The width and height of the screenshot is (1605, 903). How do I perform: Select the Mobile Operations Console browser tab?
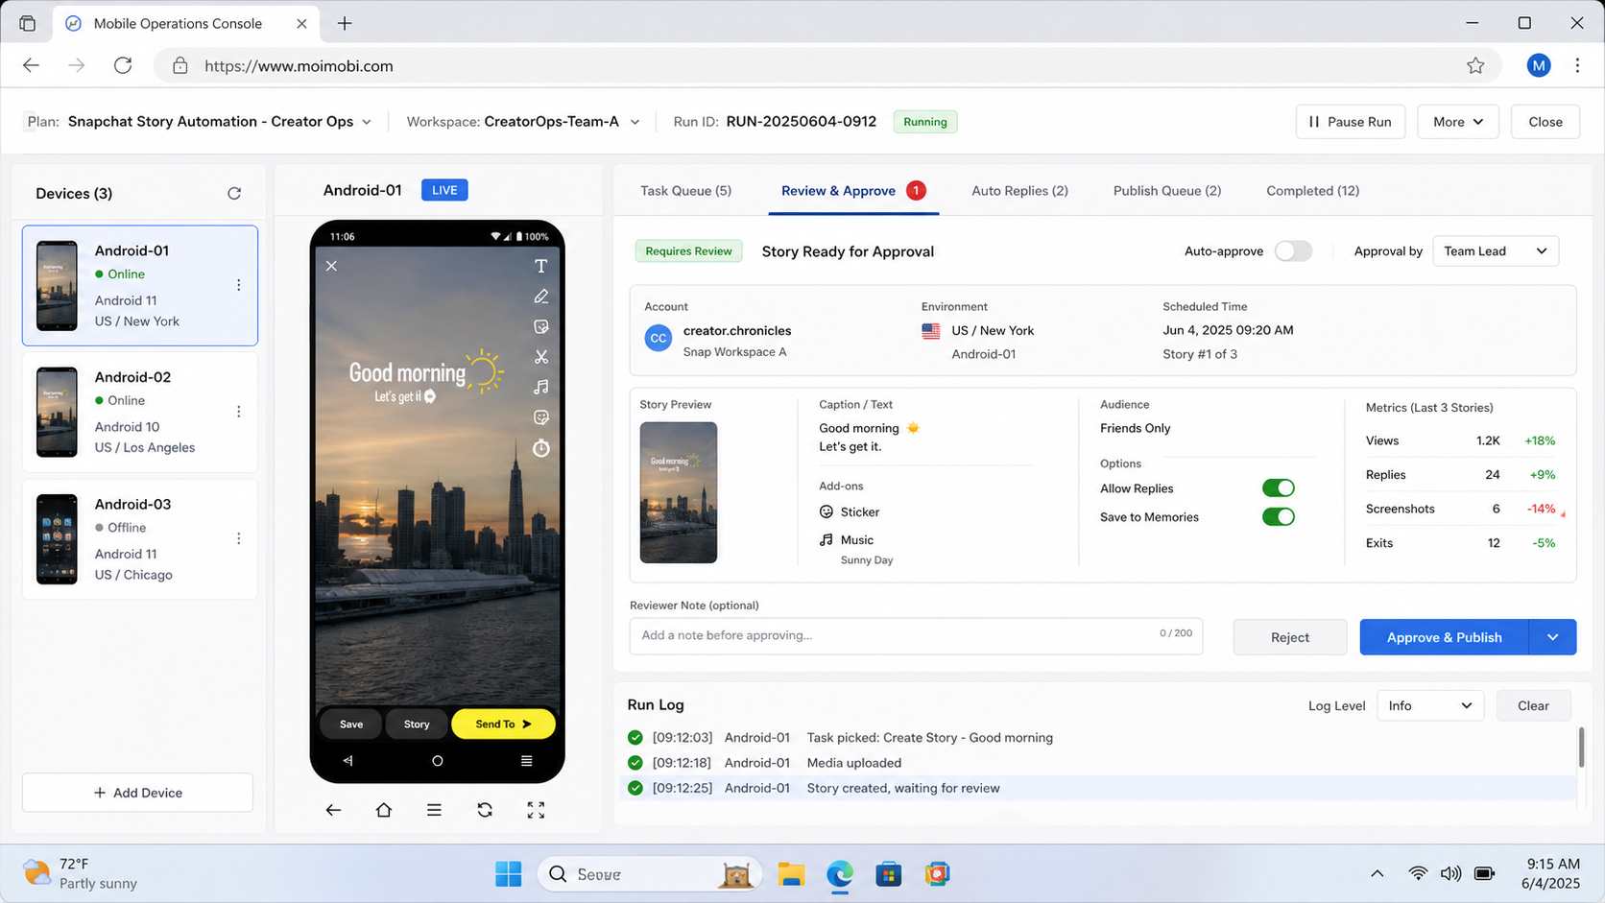184,24
